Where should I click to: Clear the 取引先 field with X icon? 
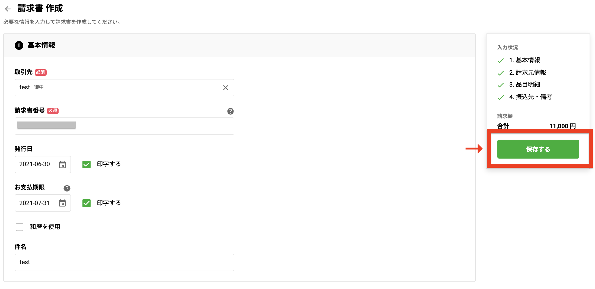click(x=225, y=88)
